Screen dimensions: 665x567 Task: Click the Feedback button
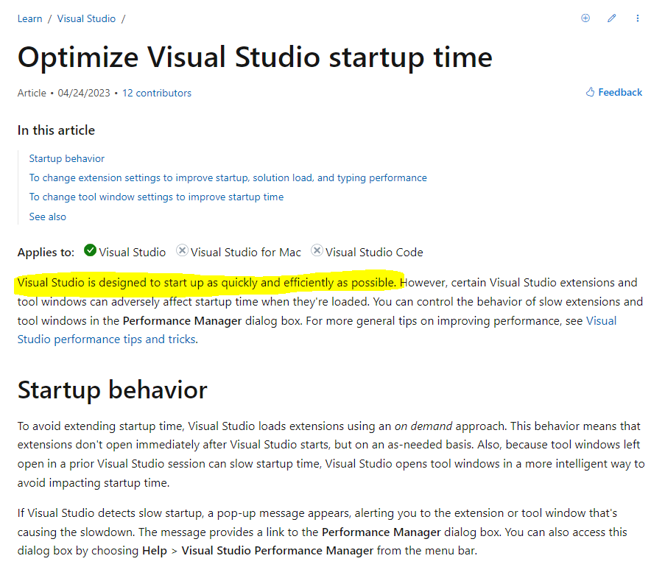pos(613,92)
